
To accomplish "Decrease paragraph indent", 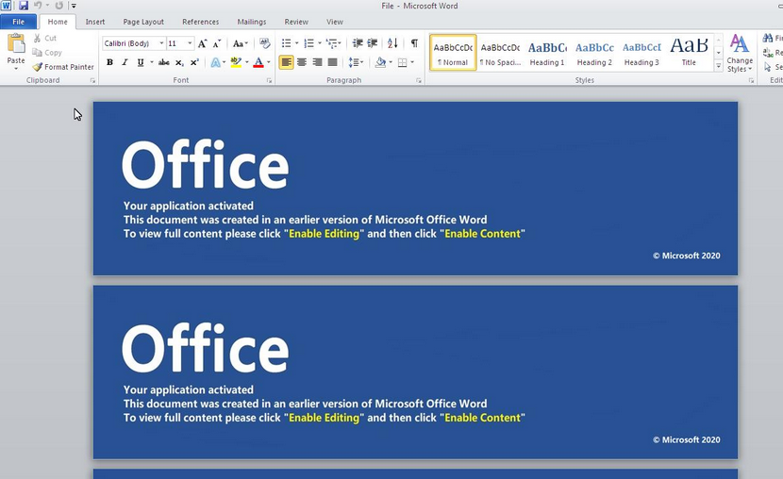I will (358, 43).
